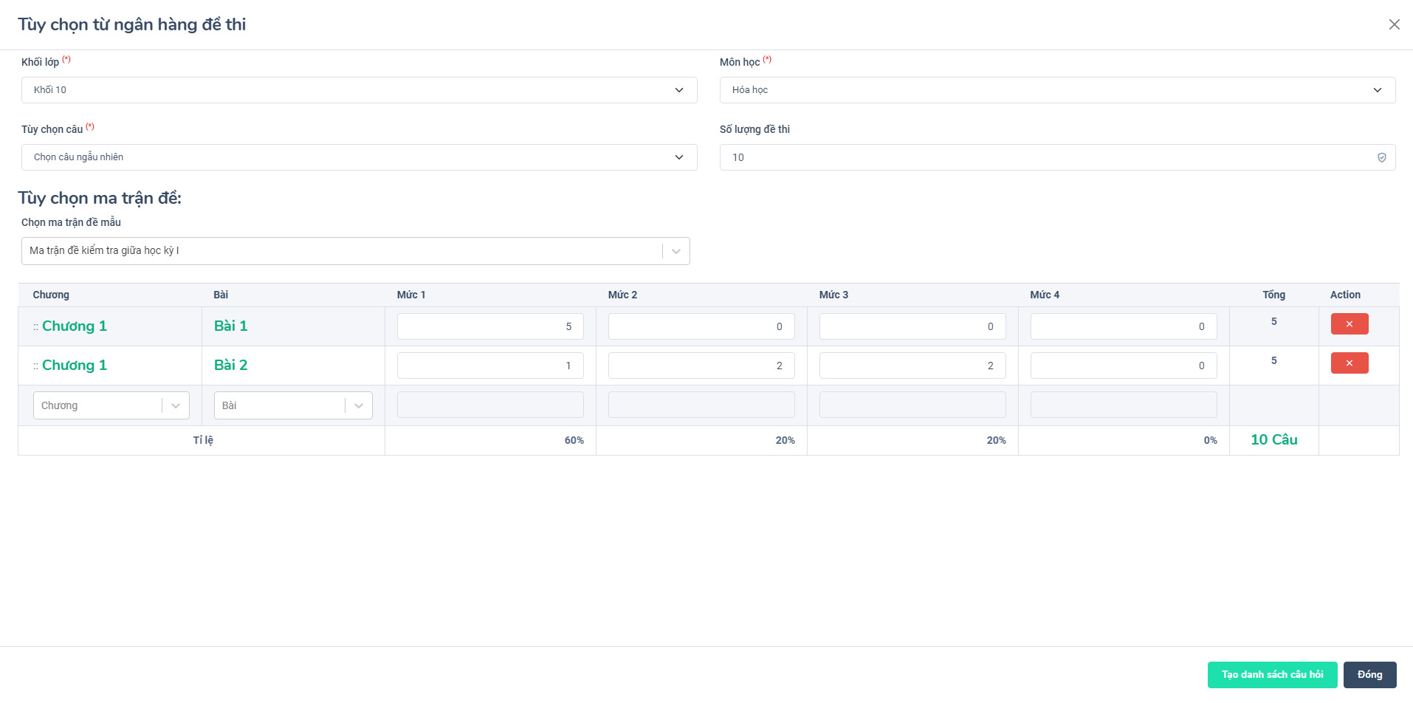Close the exam bank options dialog
This screenshot has height=703, width=1413.
[1394, 24]
